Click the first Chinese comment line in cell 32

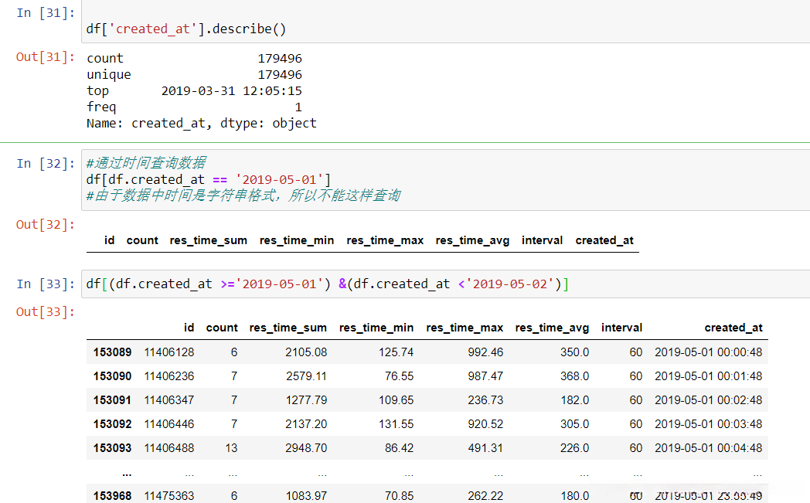tap(146, 163)
